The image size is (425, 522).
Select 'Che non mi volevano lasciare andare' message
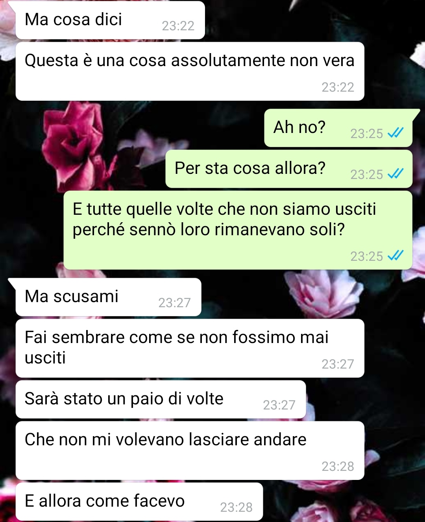point(190,450)
